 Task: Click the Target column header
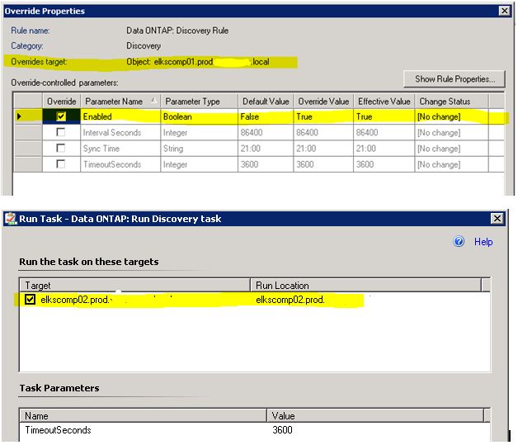point(38,285)
